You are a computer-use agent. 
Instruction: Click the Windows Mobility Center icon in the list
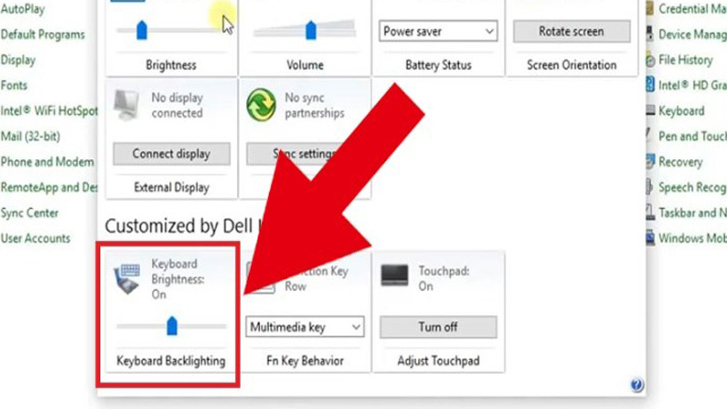651,238
